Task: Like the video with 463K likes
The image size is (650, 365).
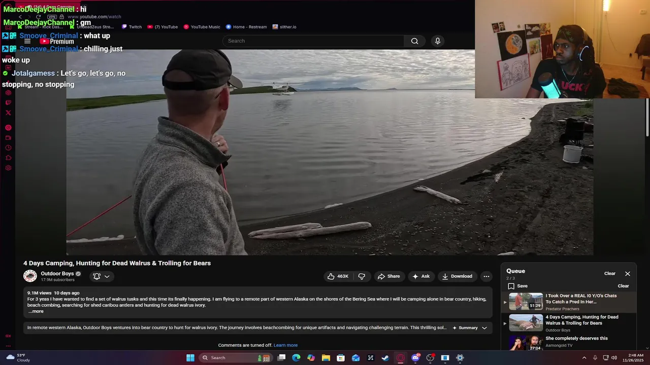Action: click(338, 276)
